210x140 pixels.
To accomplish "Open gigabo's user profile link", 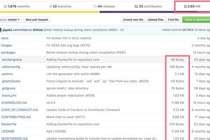I will 7,30.
